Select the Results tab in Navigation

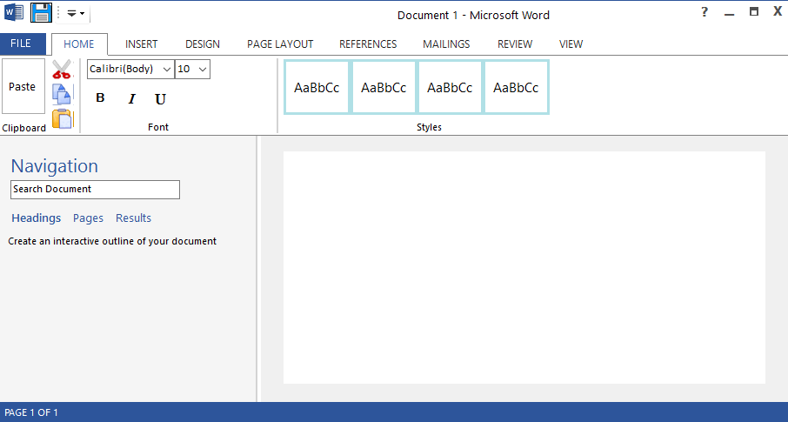tap(133, 218)
